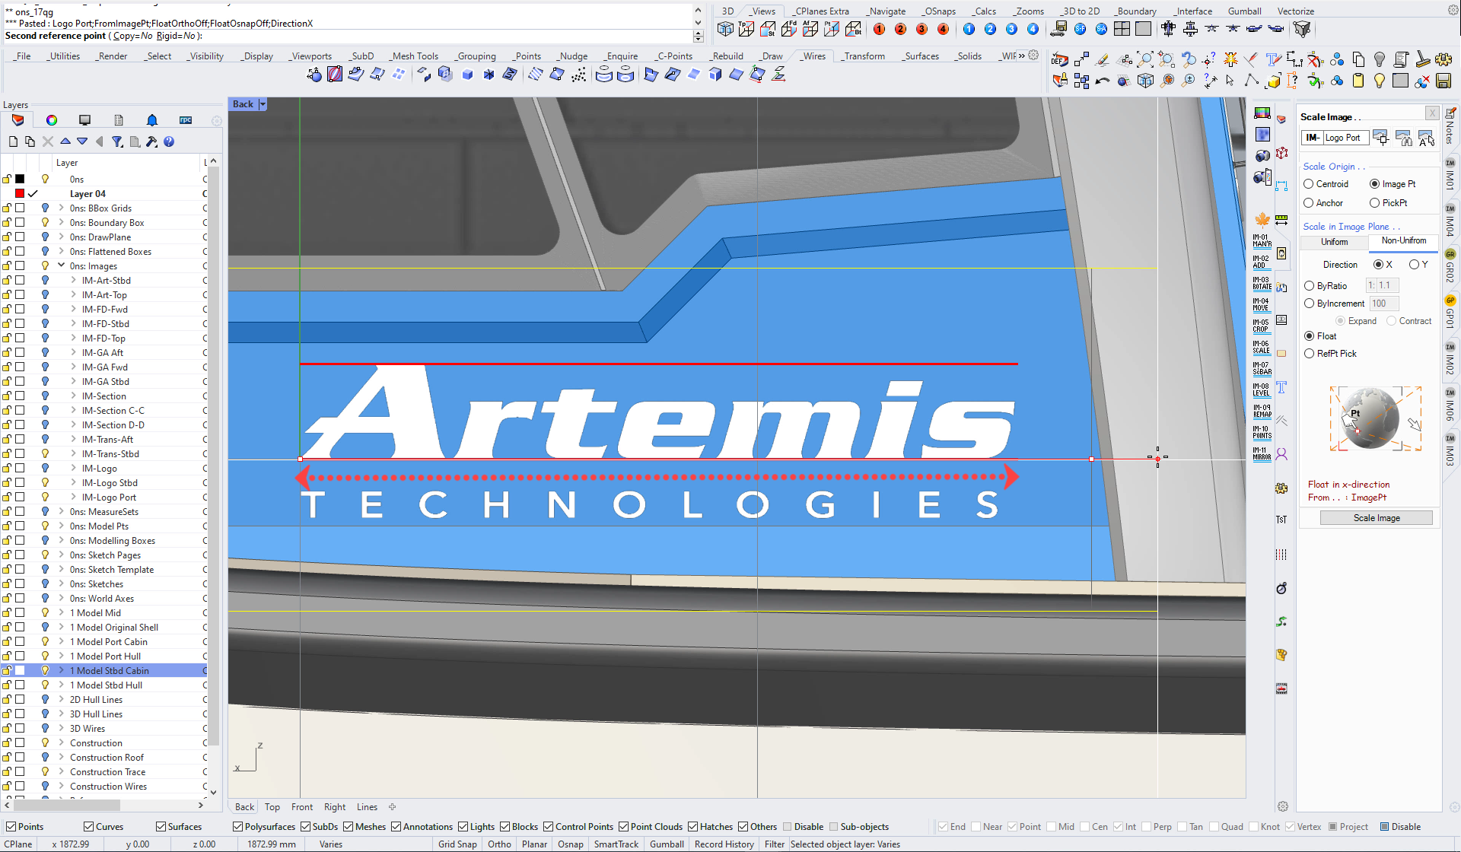Enable the End osnap checkbox

tap(944, 827)
